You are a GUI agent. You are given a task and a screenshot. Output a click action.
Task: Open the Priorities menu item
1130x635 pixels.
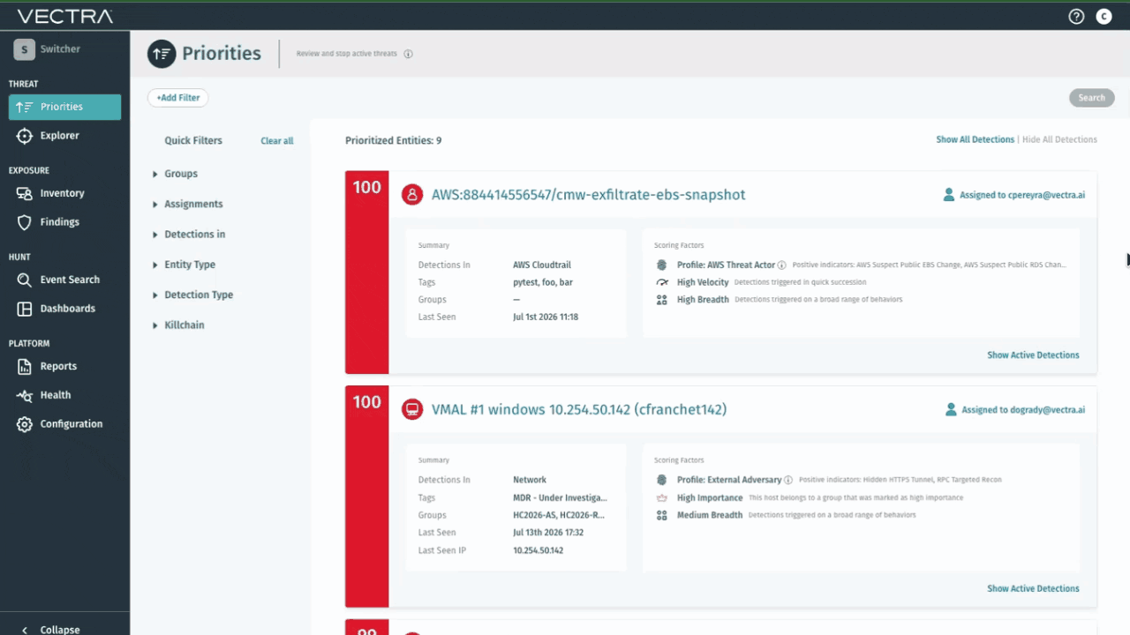[65, 107]
